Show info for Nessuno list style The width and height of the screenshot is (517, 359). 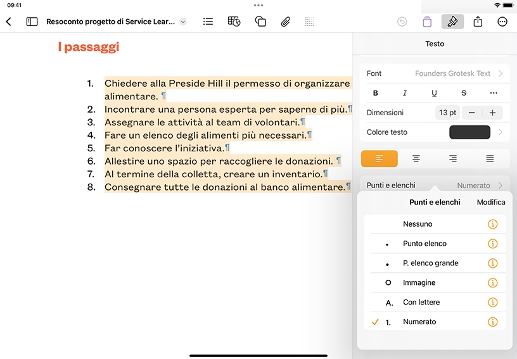click(x=492, y=224)
